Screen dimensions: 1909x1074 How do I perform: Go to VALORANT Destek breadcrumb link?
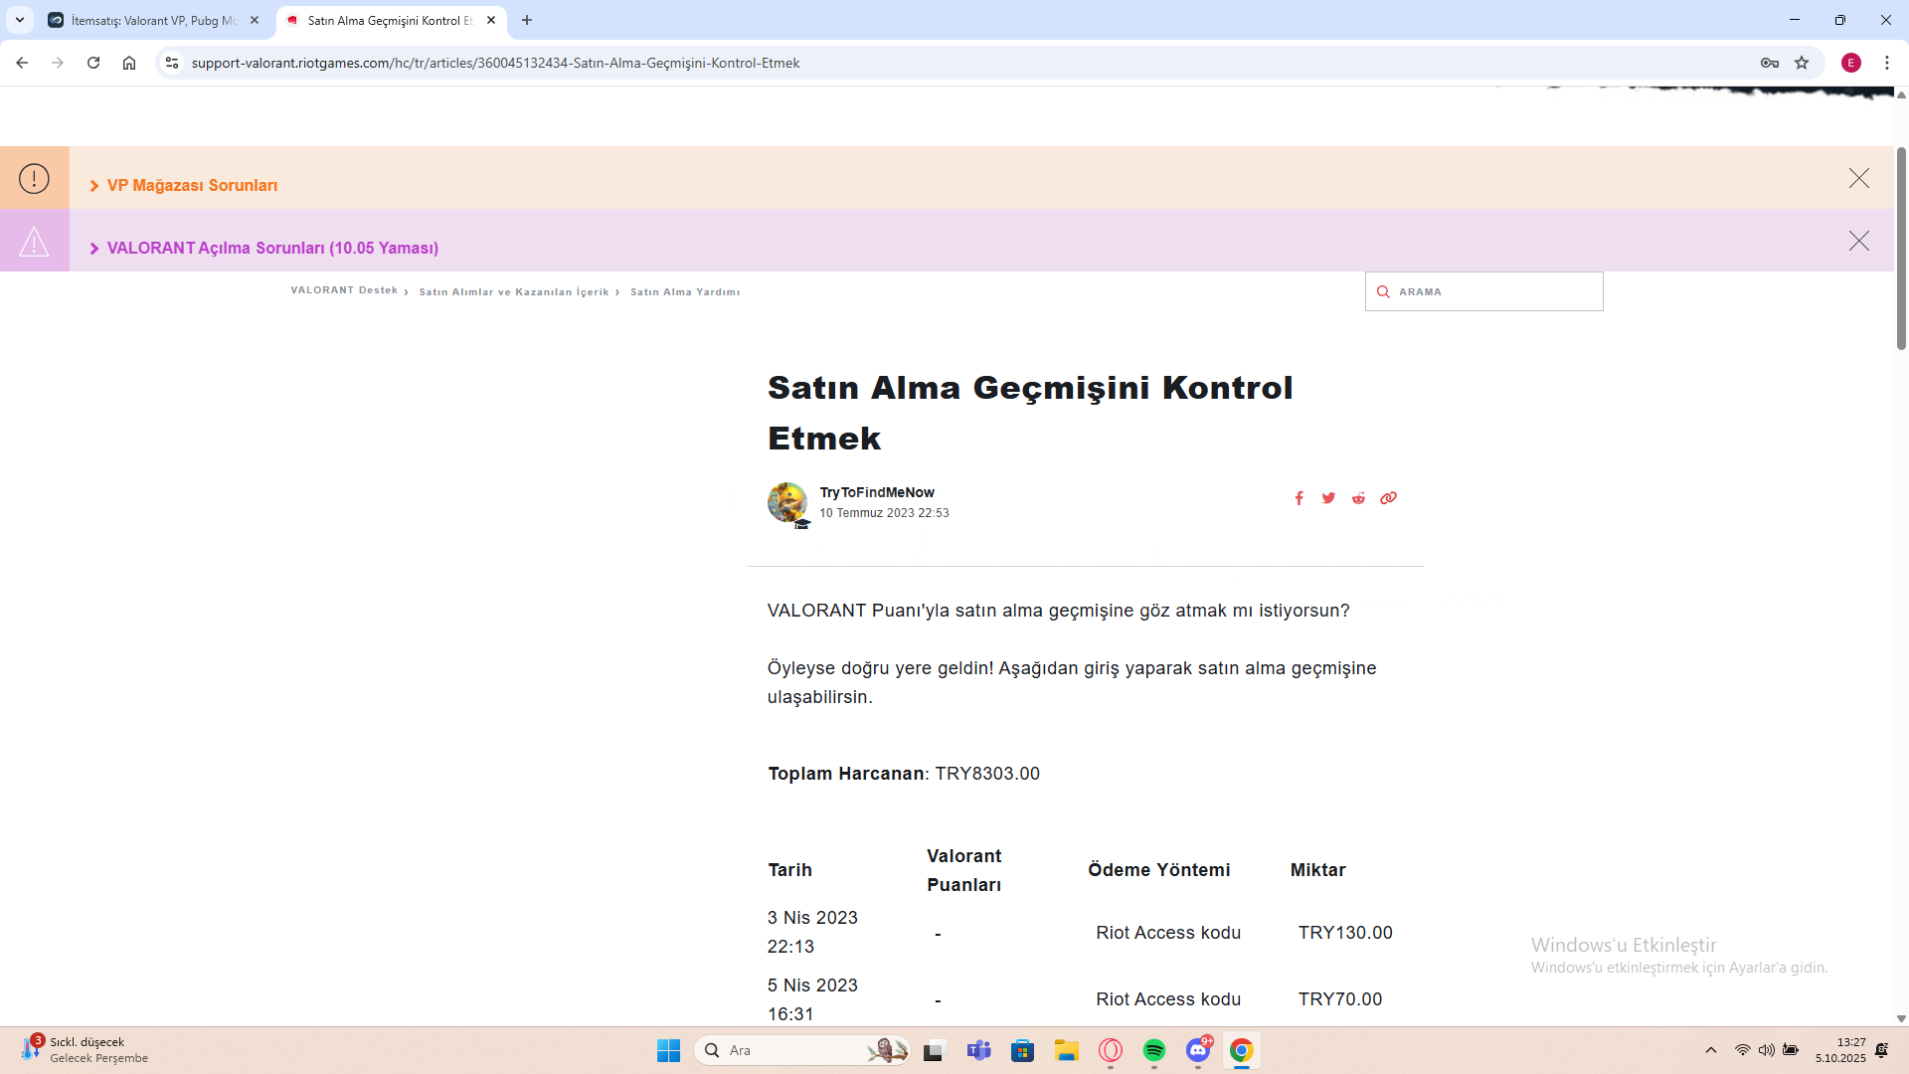344,290
